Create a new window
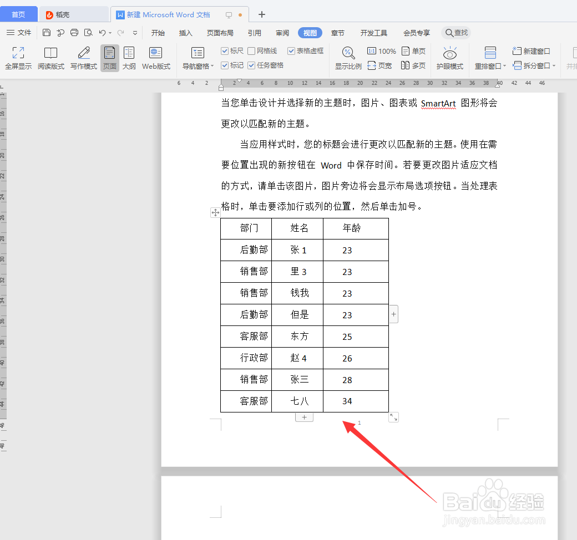Image resolution: width=577 pixels, height=540 pixels. 531,50
